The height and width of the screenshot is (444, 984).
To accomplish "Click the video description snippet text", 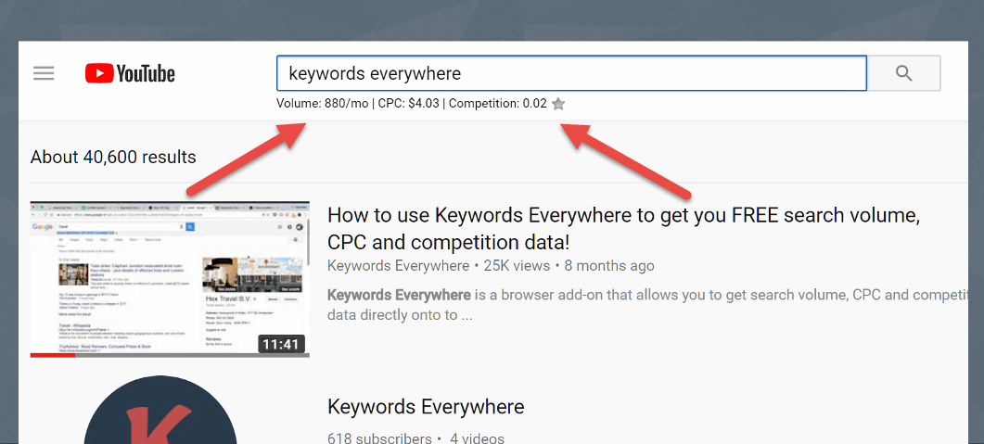I will coord(646,305).
